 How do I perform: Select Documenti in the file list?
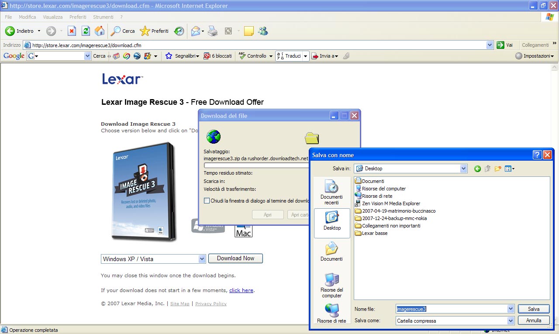click(x=369, y=181)
